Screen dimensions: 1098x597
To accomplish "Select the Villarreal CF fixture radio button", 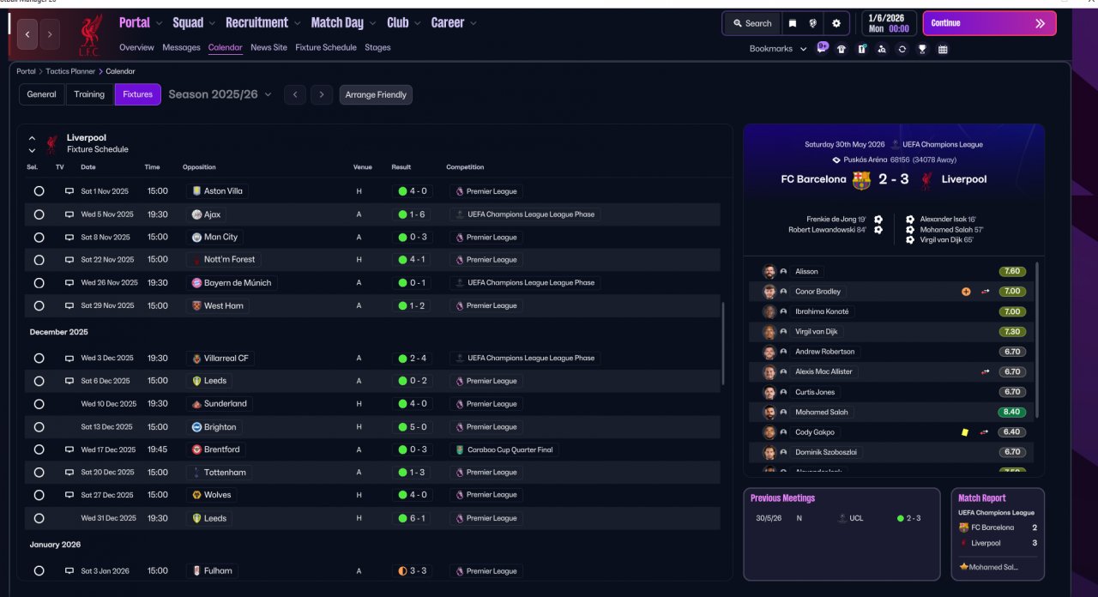I will click(39, 358).
